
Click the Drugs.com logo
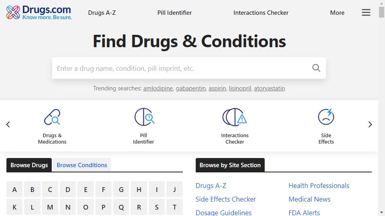point(39,12)
